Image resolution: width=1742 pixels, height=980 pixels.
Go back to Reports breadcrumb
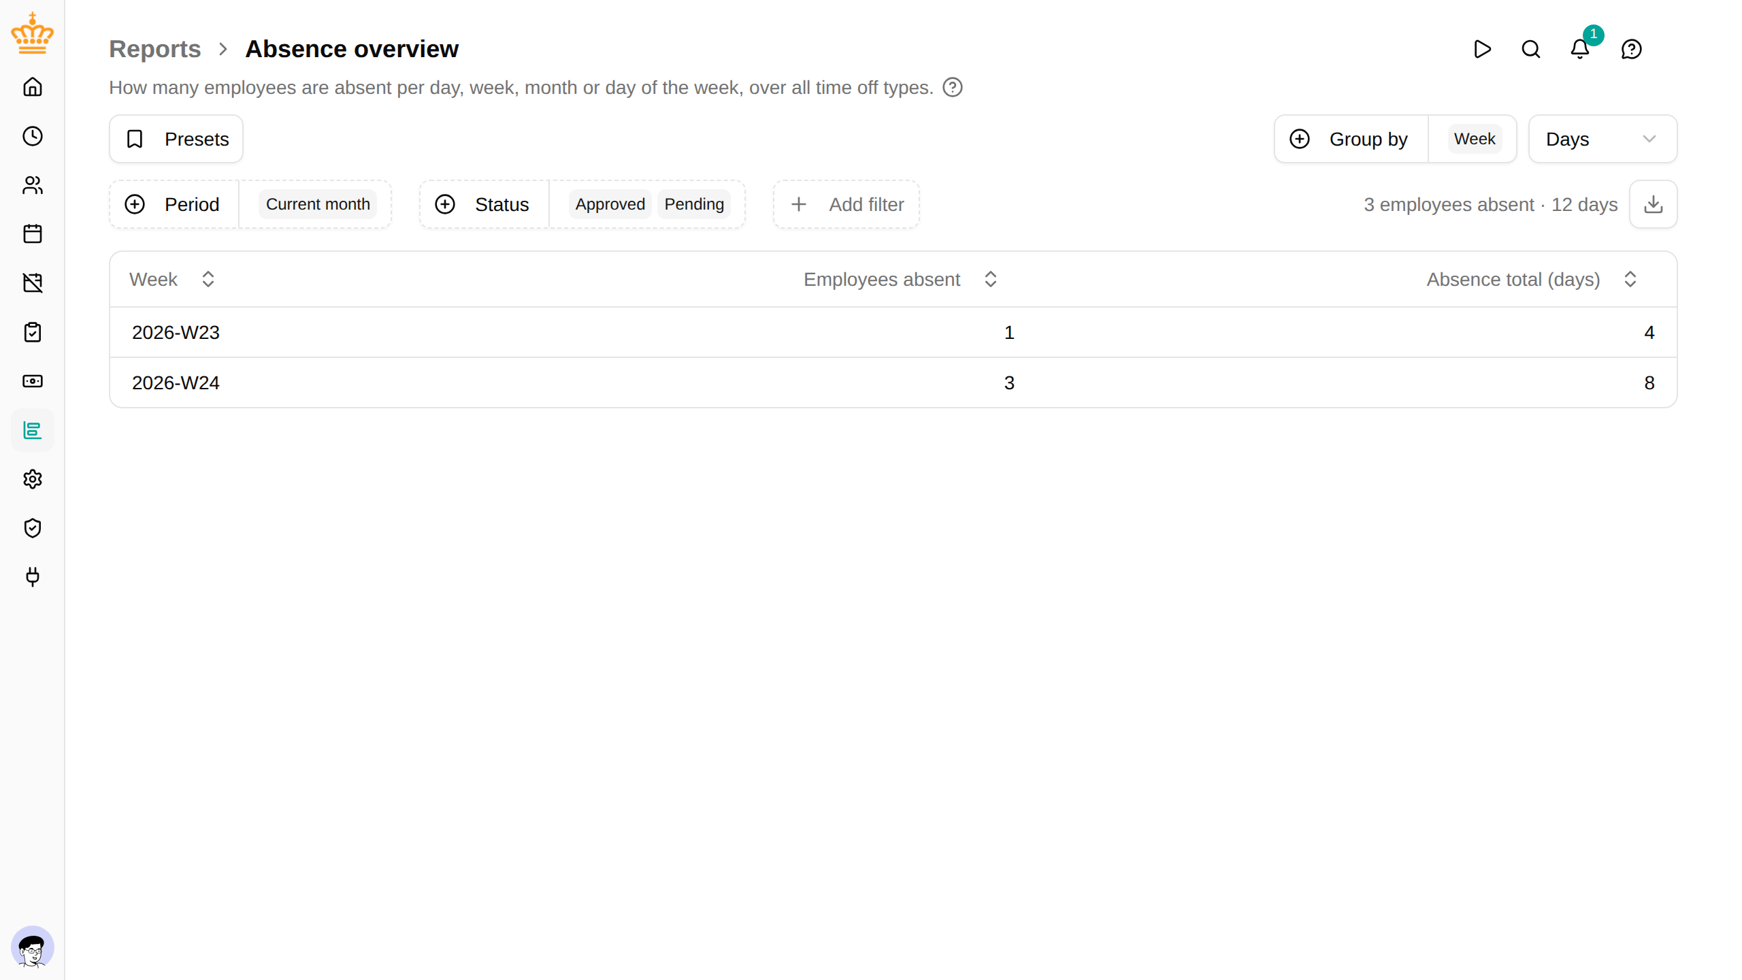[x=155, y=49]
